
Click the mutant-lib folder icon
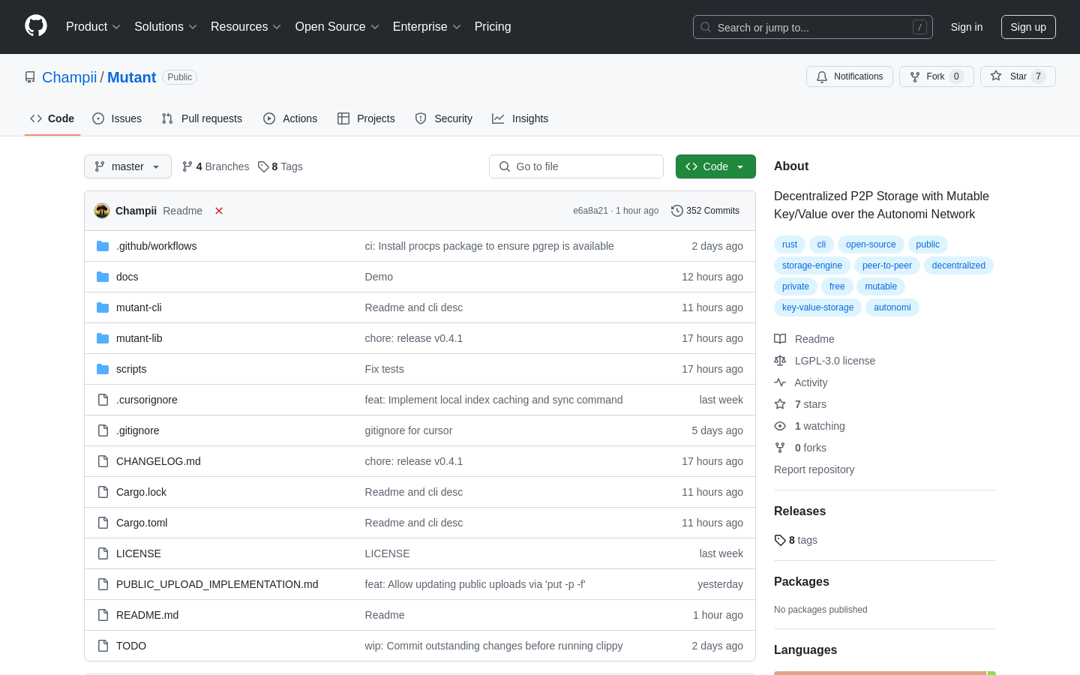click(103, 338)
